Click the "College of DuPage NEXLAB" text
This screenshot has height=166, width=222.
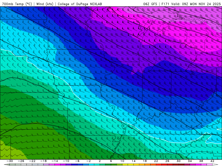pyautogui.click(x=80, y=4)
